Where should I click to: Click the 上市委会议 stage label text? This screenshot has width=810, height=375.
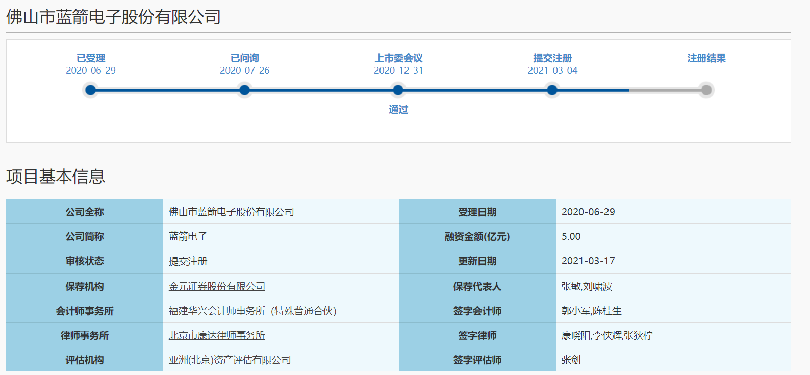398,58
